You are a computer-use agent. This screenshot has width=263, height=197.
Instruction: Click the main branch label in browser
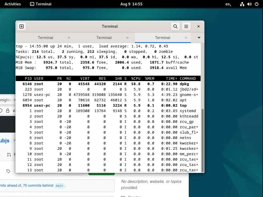click(59, 186)
